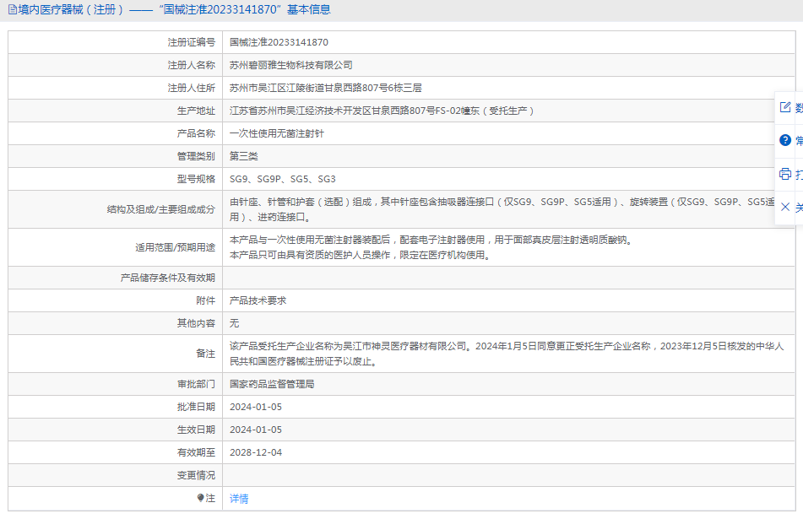The width and height of the screenshot is (803, 519).
Task: Click the 结构及组成/主要组成成分 label
Action: coord(161,209)
